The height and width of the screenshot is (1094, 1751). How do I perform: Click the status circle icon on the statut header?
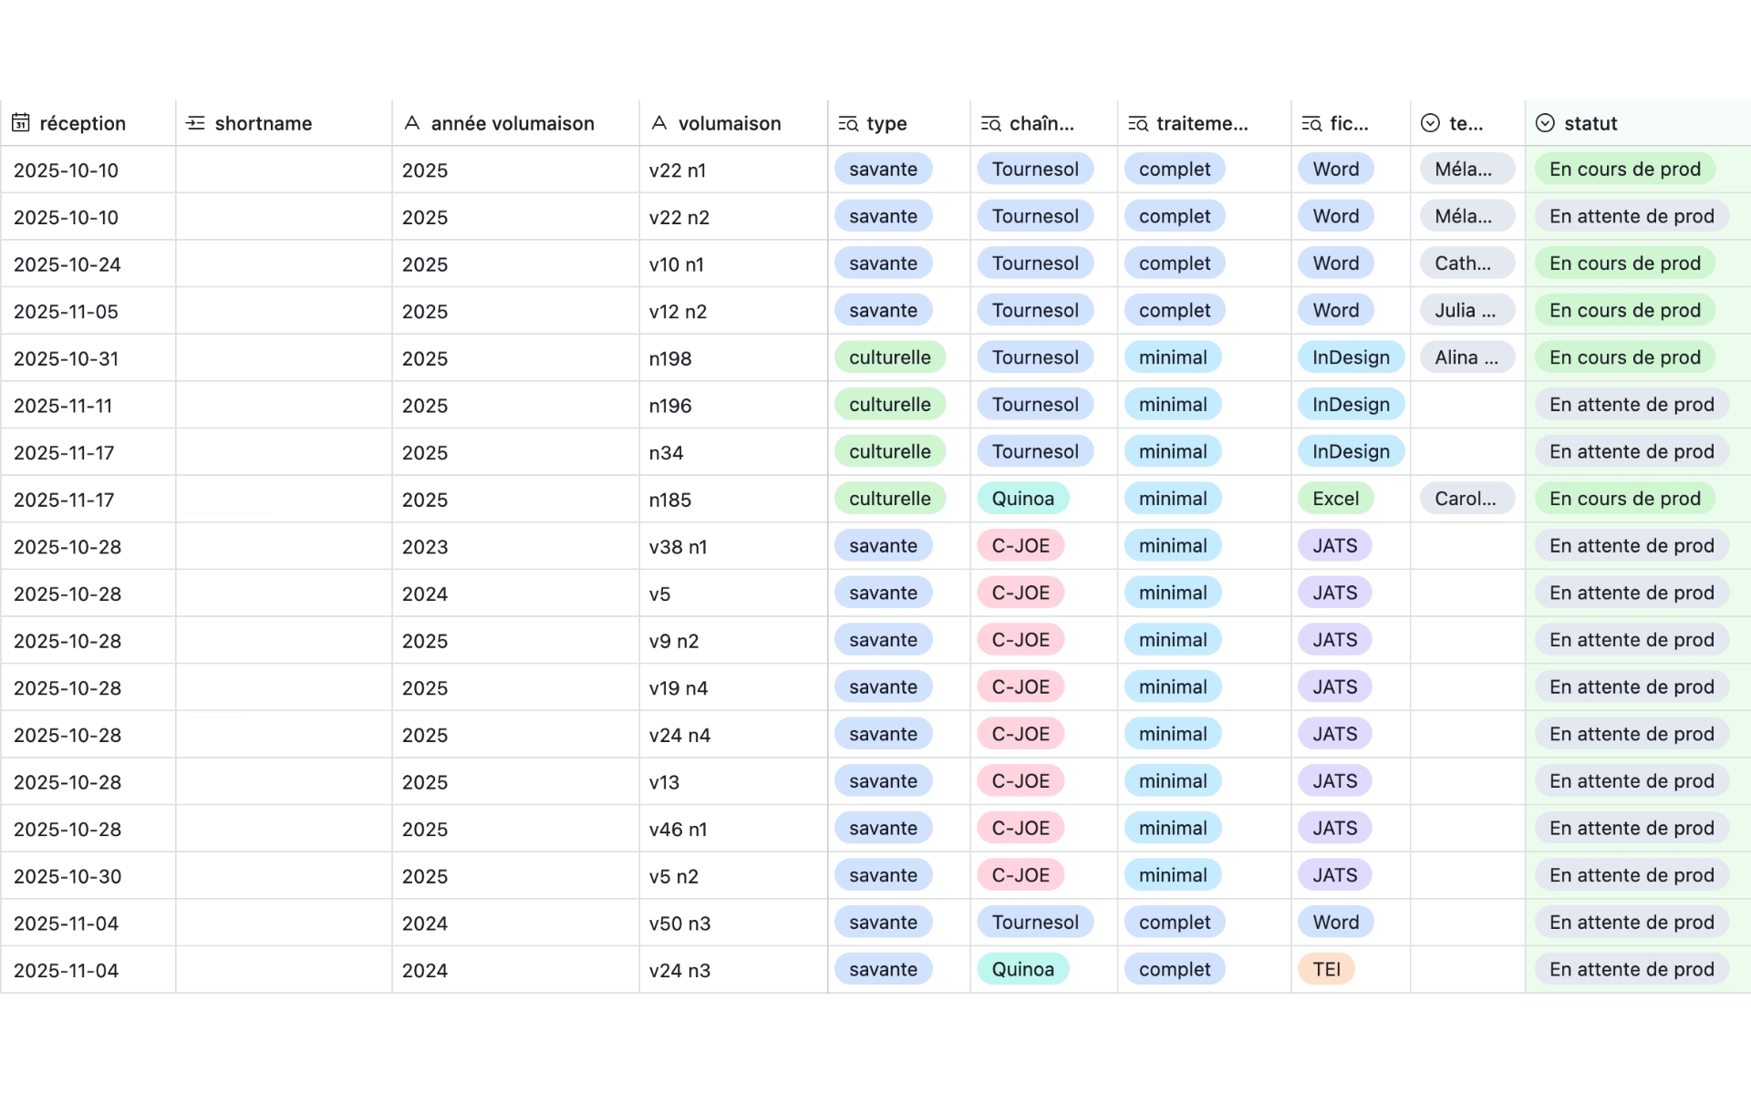[1544, 122]
